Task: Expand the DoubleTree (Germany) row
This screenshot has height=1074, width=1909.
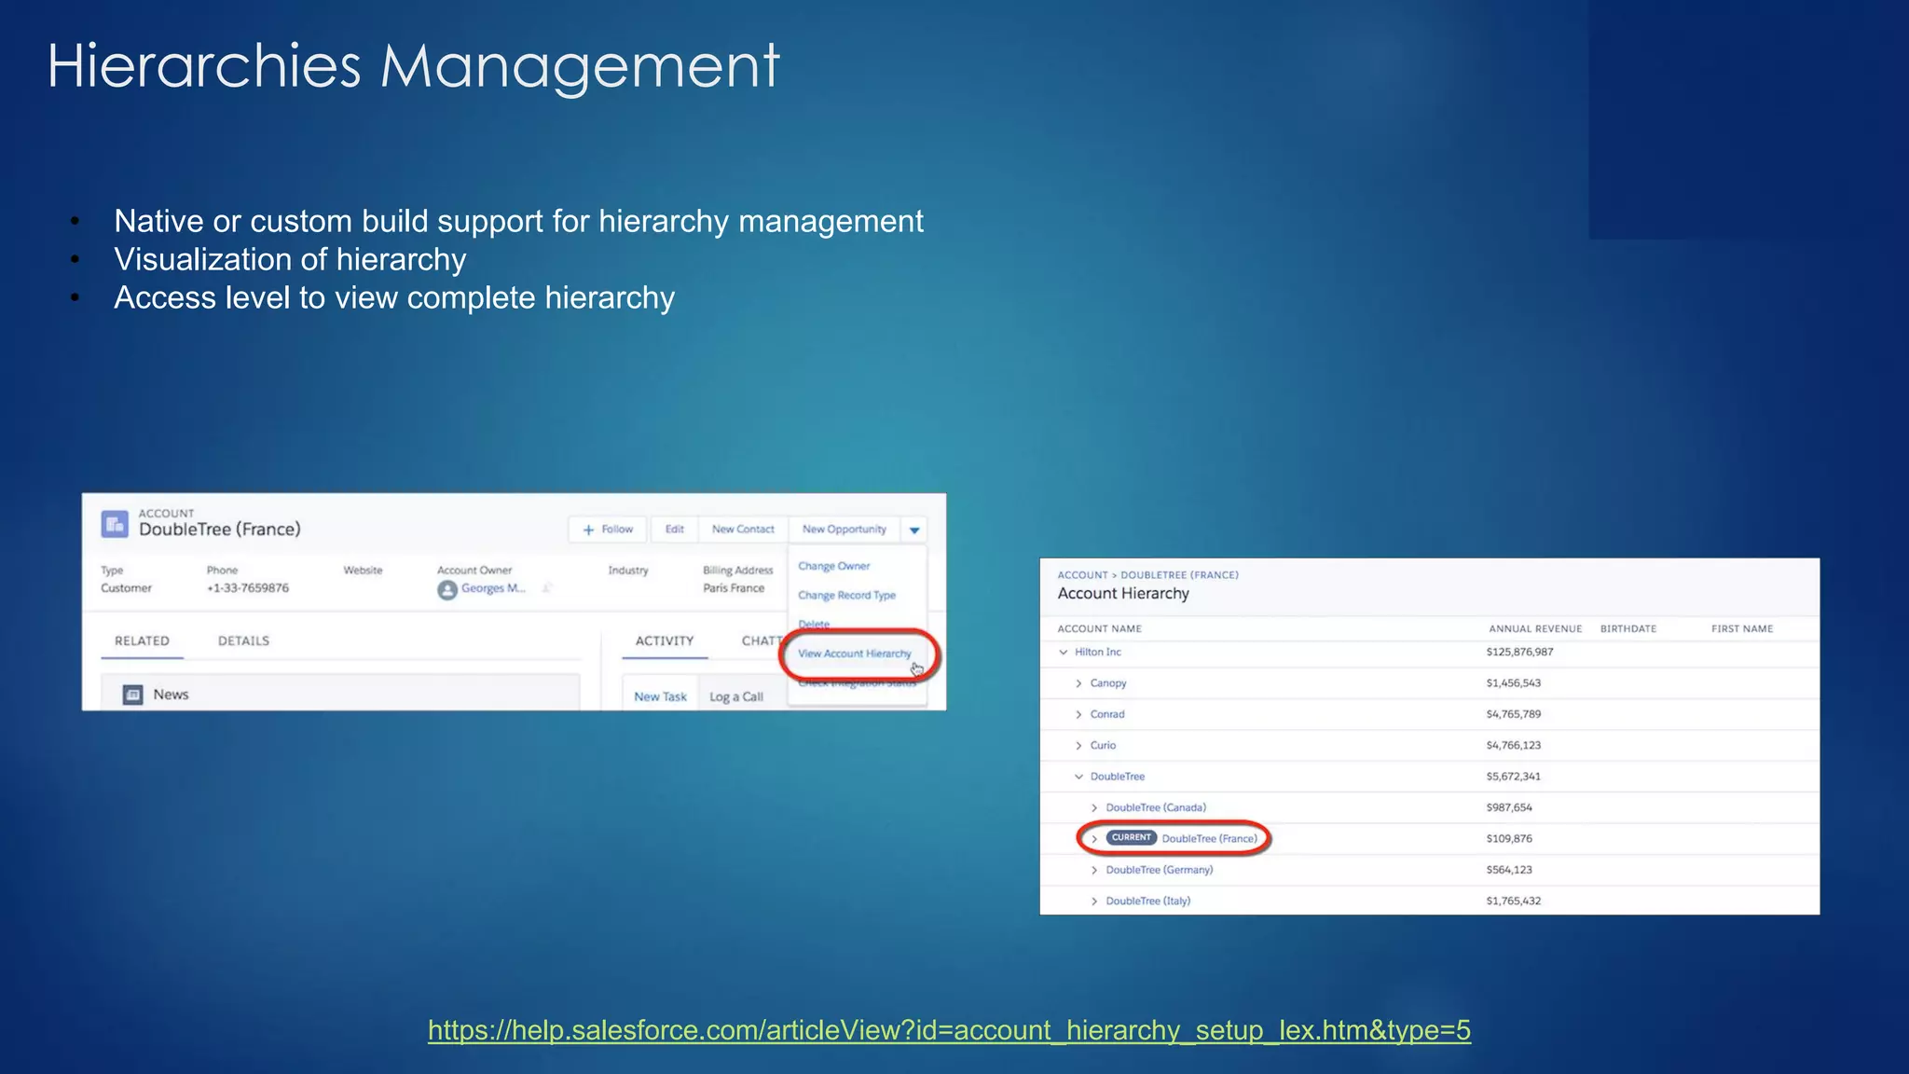Action: pos(1094,870)
